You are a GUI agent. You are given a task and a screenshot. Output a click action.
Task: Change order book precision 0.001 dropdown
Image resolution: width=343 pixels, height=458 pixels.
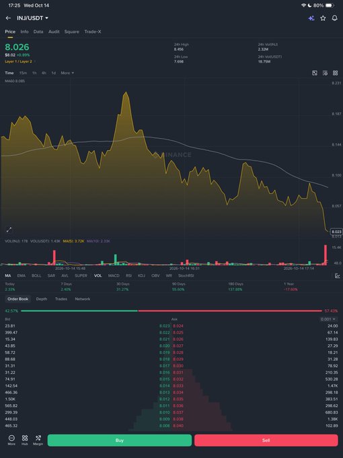click(328, 319)
